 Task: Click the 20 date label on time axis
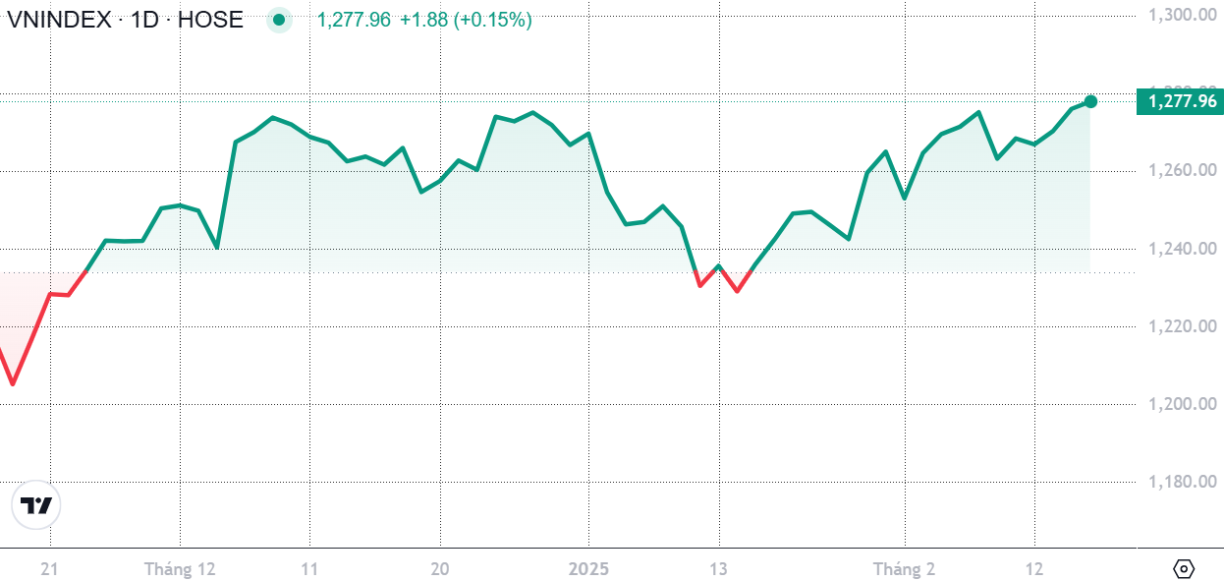[x=440, y=569]
